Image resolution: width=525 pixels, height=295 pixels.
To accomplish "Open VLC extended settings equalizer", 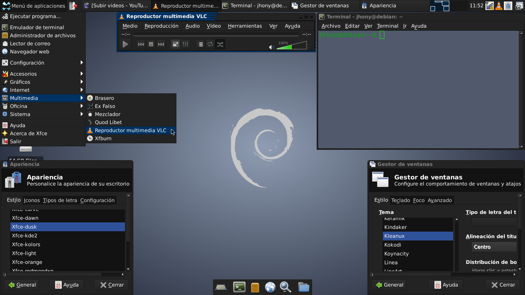I will (185, 44).
